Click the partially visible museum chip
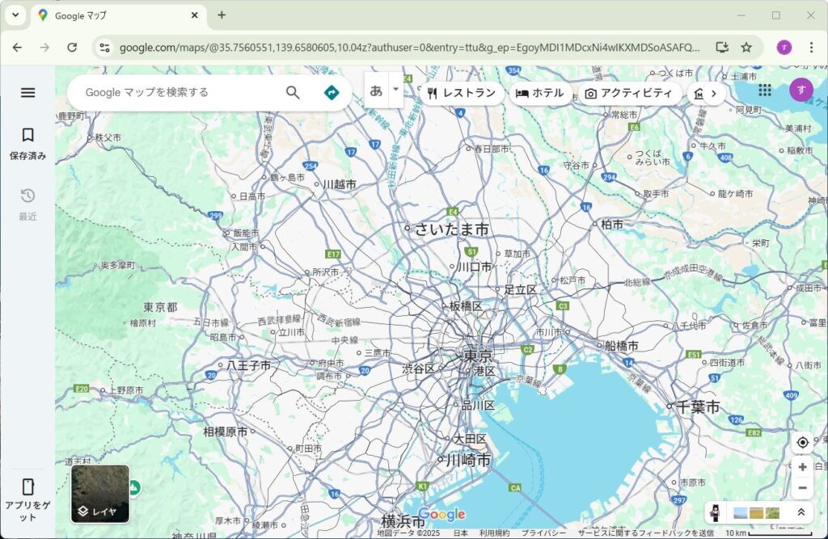Image resolution: width=828 pixels, height=539 pixels. tap(697, 94)
